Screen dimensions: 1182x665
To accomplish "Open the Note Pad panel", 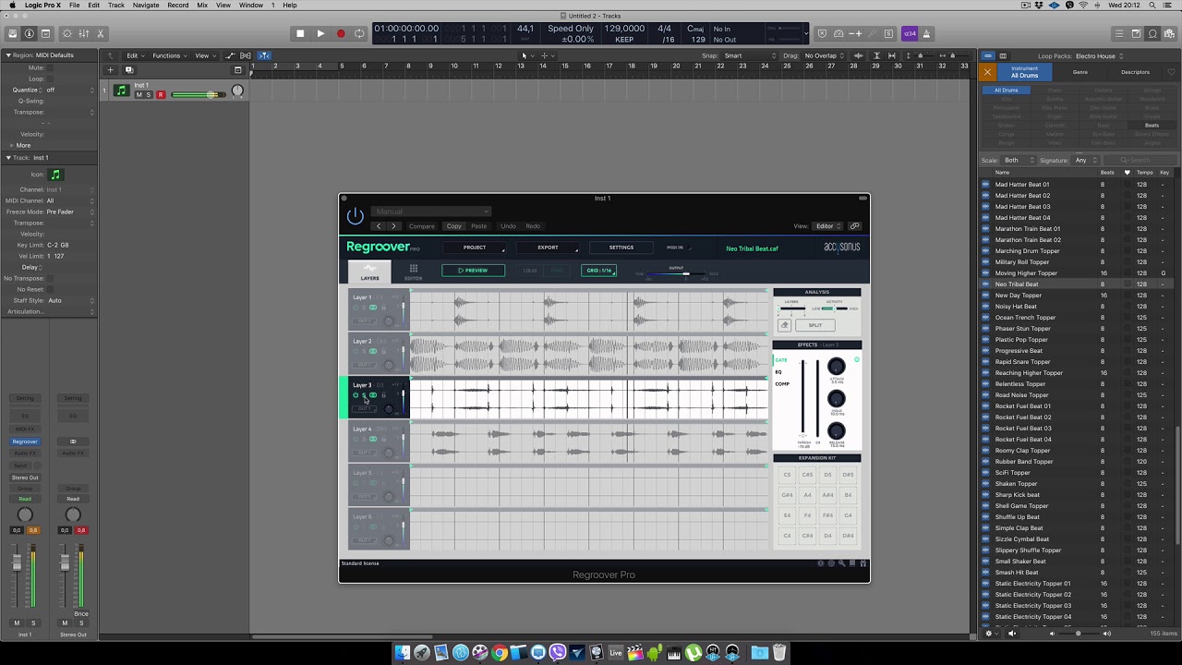I will click(1136, 33).
